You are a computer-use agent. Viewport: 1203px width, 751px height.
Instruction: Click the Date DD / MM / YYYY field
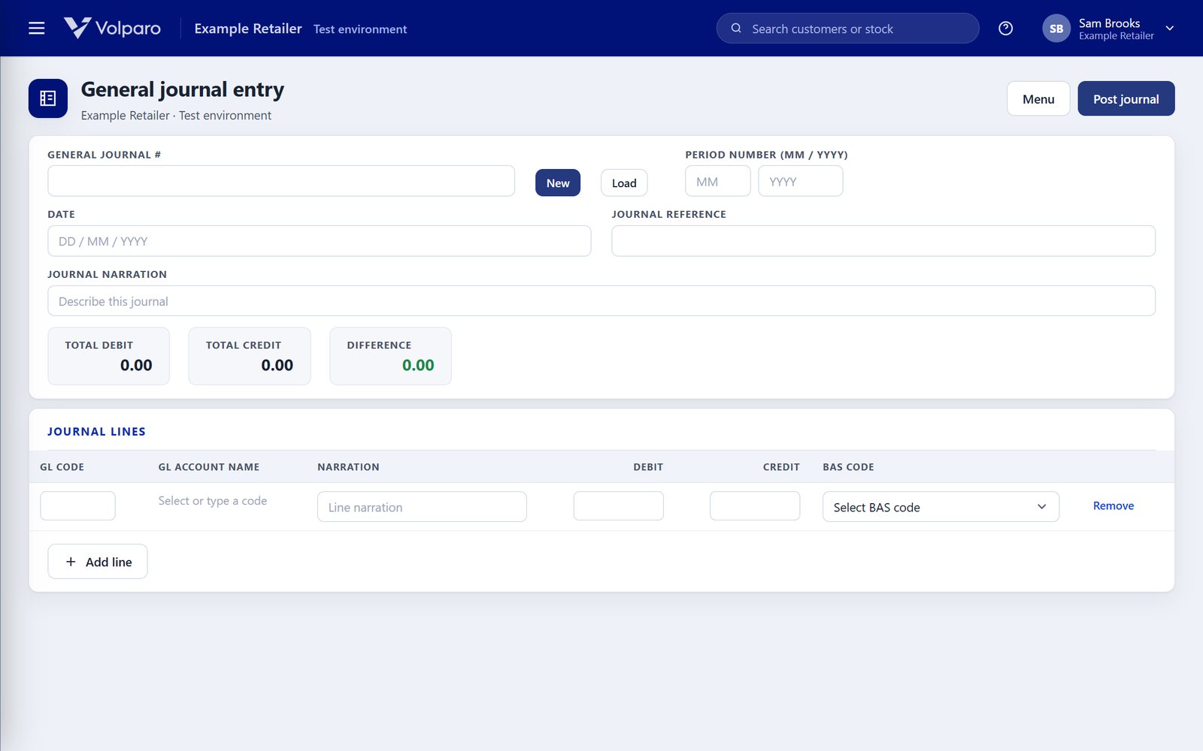[320, 241]
